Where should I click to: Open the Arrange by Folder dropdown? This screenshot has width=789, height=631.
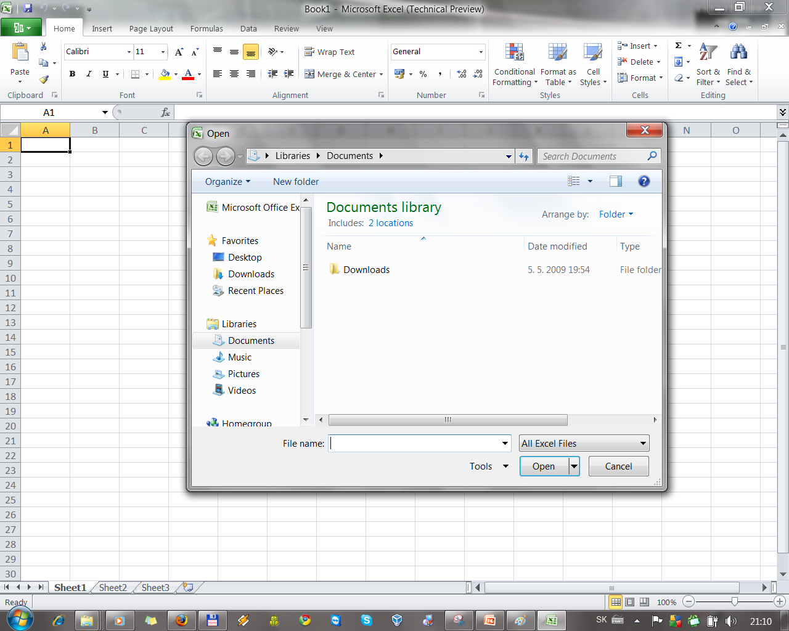[x=616, y=214]
